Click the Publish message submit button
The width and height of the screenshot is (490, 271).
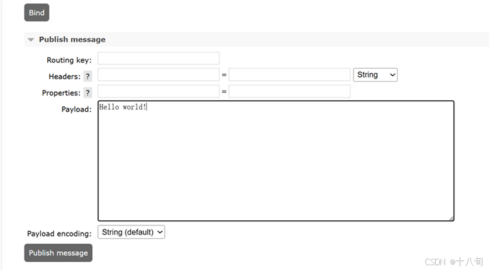point(58,253)
